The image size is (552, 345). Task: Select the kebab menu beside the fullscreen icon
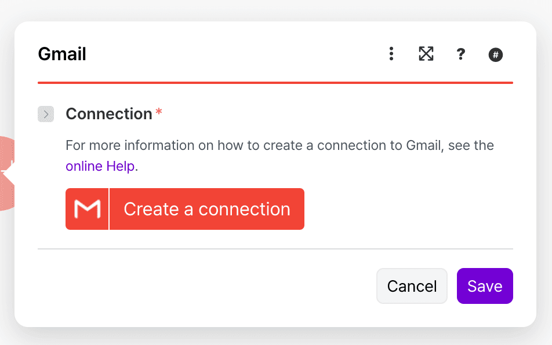click(391, 54)
